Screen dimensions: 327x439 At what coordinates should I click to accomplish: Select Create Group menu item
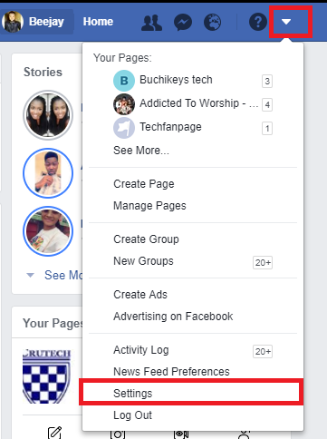(146, 239)
